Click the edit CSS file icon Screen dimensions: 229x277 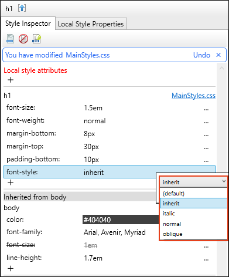coord(36,39)
